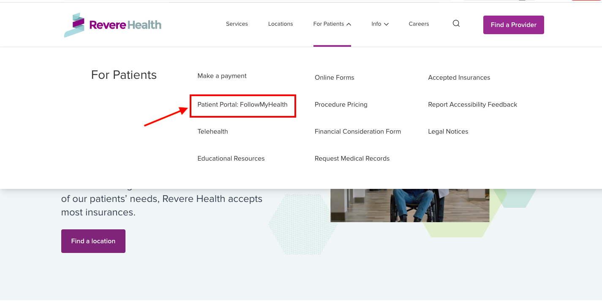Viewport: 602px width, 301px height.
Task: Open the Make a payment link
Action: [x=222, y=75]
